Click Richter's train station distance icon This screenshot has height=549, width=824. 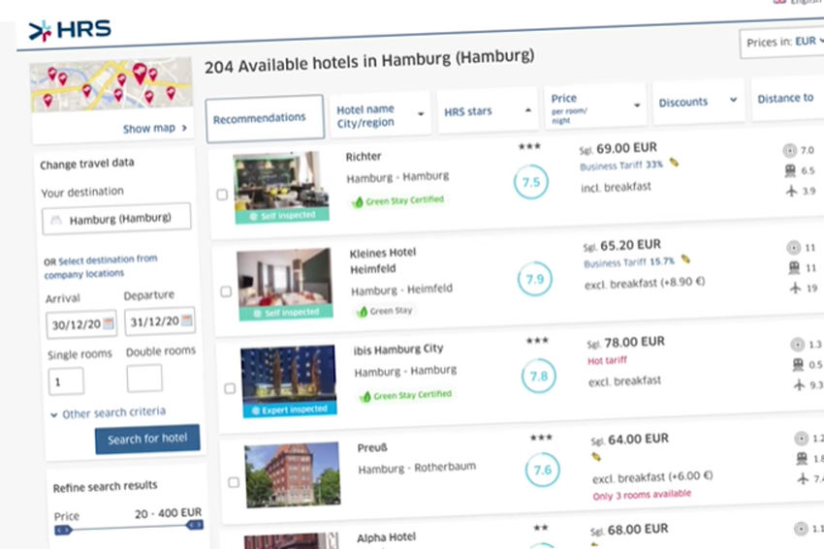click(x=790, y=171)
